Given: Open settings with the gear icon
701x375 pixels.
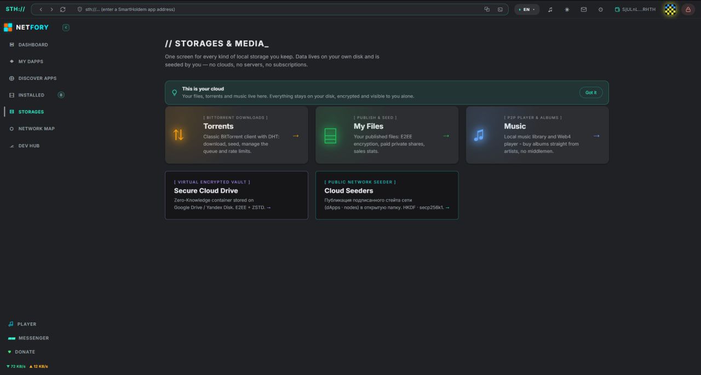Looking at the screenshot, I should [601, 9].
